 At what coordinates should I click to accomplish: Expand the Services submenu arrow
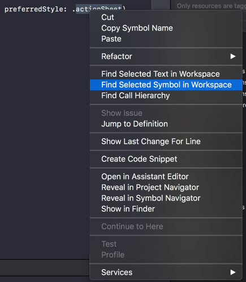[x=233, y=272]
